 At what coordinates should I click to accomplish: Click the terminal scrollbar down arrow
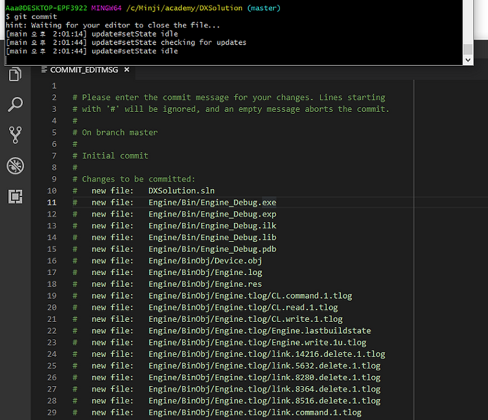(x=468, y=60)
